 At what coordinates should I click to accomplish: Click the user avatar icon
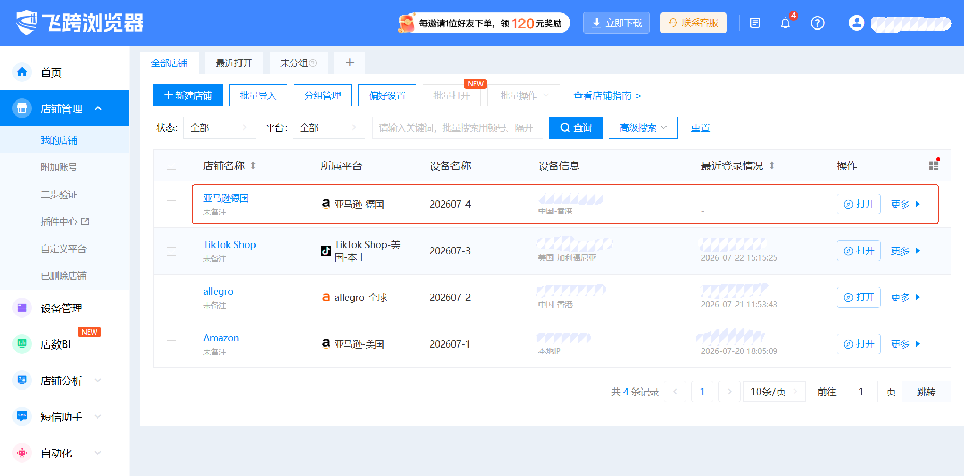[x=857, y=23]
